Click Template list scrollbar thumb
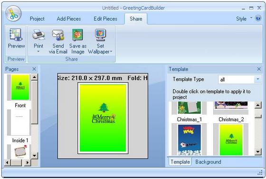The image size is (266, 179). click(258, 116)
